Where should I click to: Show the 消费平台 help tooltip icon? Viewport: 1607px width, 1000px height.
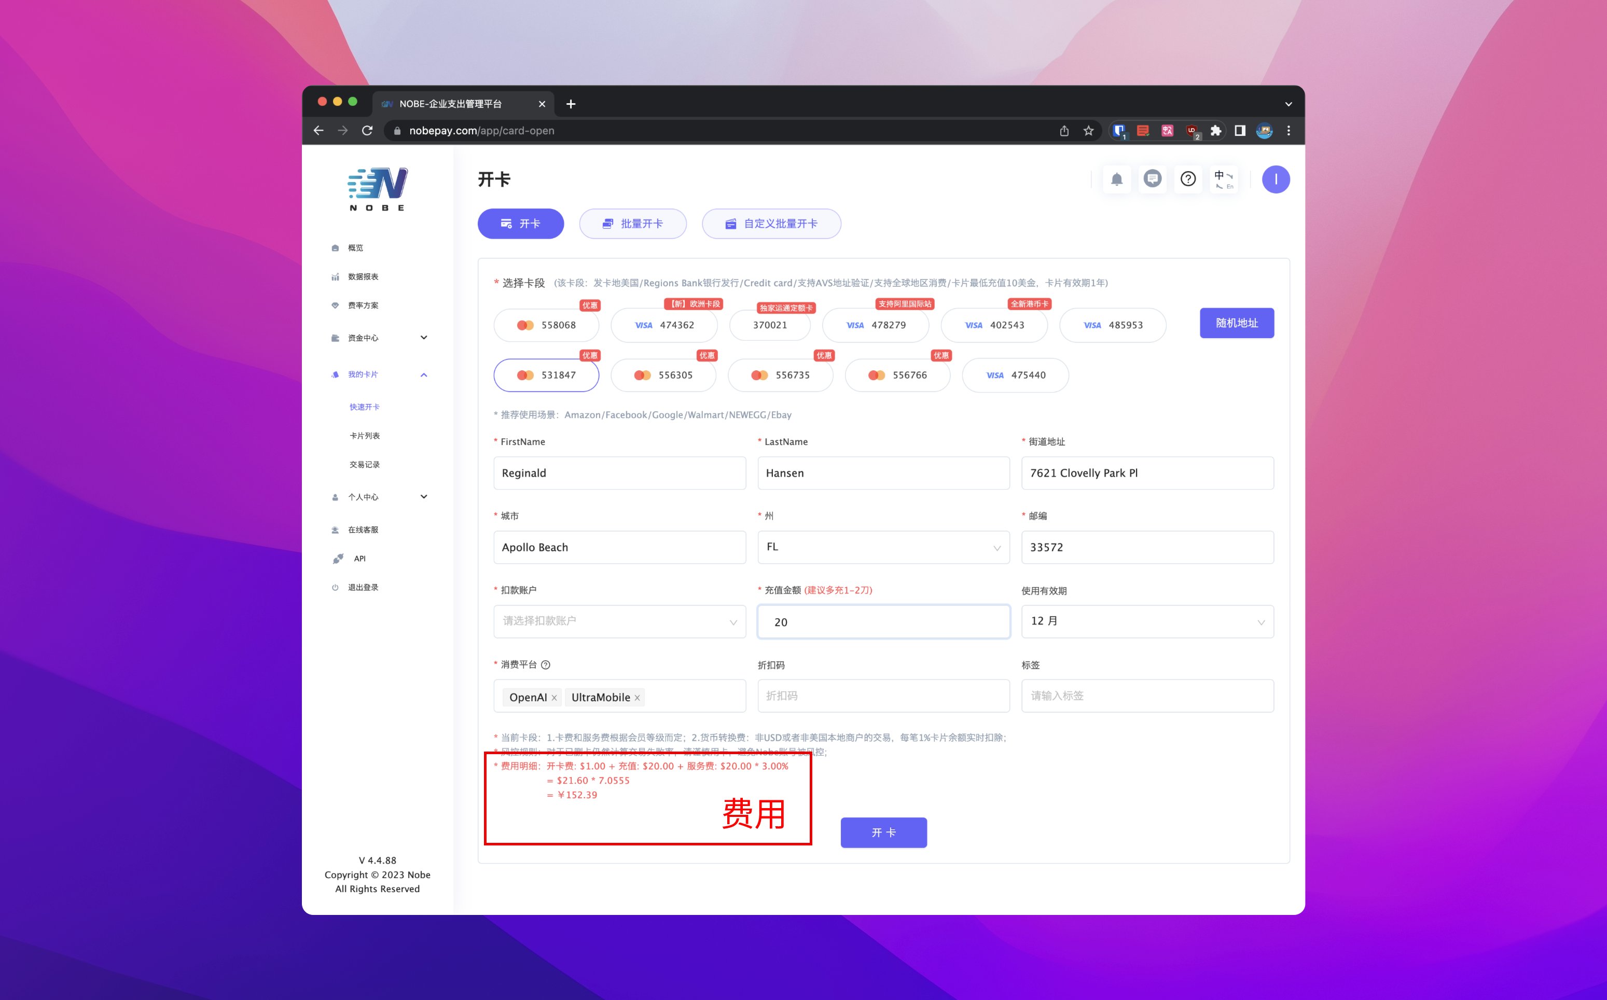tap(546, 665)
